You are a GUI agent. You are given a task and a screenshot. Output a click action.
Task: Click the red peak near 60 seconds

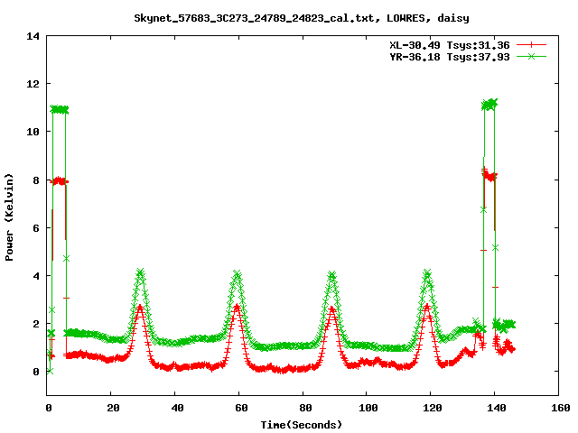pyautogui.click(x=237, y=307)
